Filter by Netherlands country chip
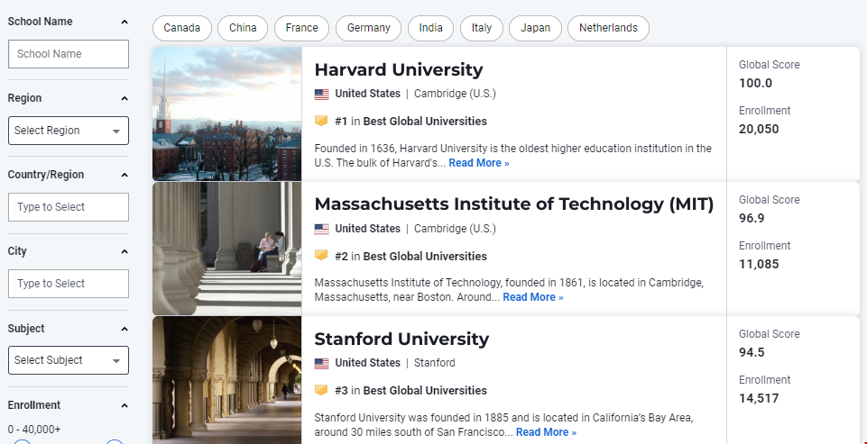Viewport: 867px width, 444px height. (608, 28)
